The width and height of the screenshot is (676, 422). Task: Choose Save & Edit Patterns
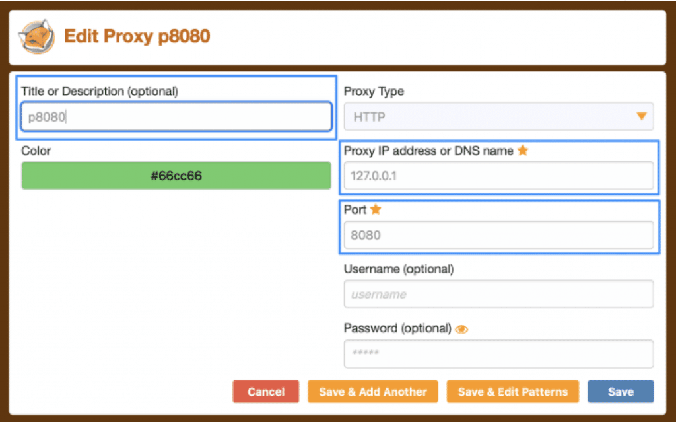pyautogui.click(x=512, y=392)
